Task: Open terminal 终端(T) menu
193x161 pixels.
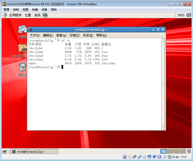Action: [x=75, y=35]
